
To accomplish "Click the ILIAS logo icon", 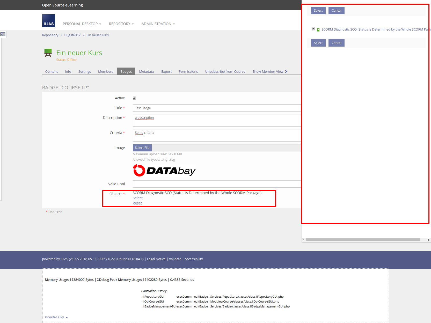I will tap(48, 21).
